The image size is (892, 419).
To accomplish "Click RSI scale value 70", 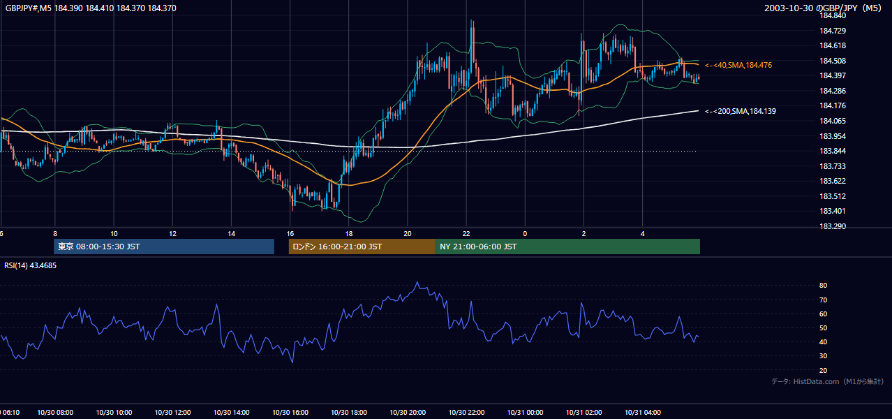I will coord(823,300).
